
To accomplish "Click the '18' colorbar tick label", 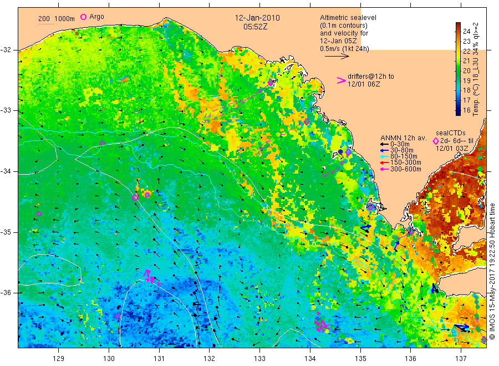I will pyautogui.click(x=466, y=90).
